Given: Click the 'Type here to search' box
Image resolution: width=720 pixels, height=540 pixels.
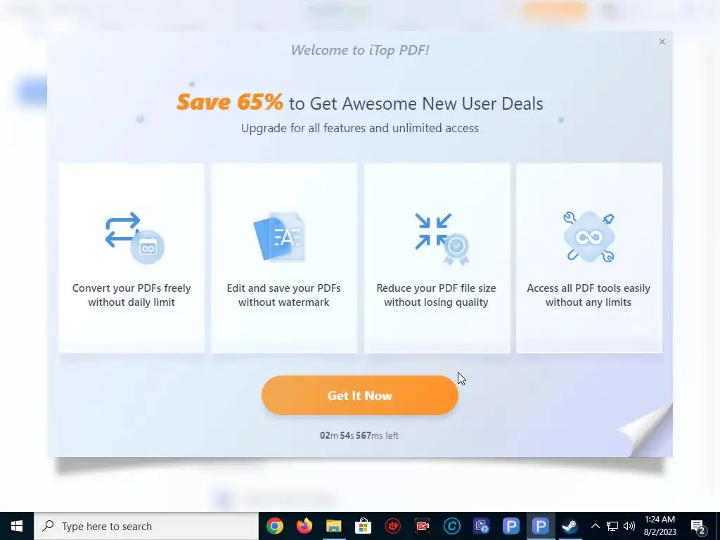Looking at the screenshot, I should [x=146, y=526].
